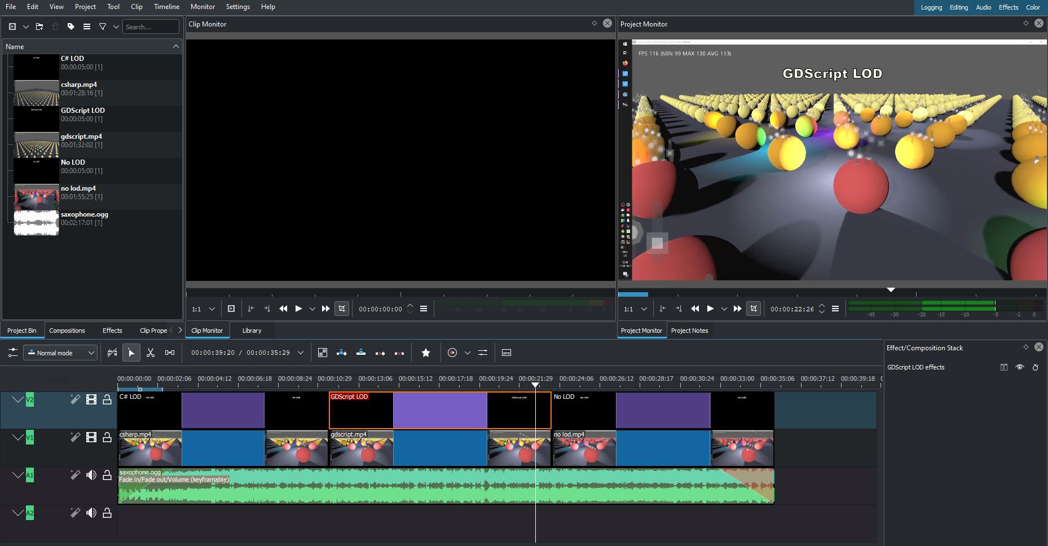The height and width of the screenshot is (546, 1048).
Task: Collapse track V2 with its chevron
Action: [17, 399]
